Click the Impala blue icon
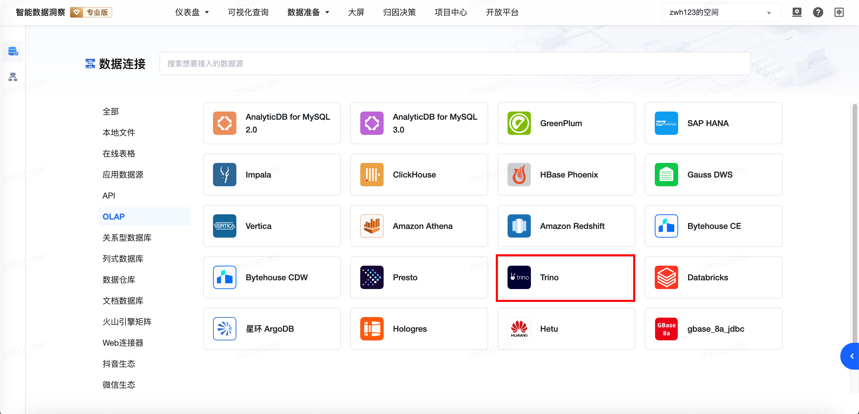 [224, 175]
